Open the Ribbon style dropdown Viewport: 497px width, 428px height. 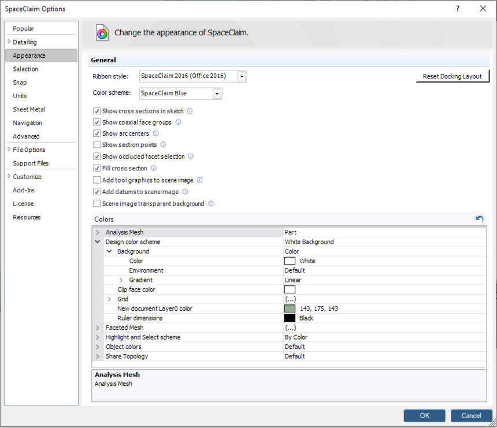tap(242, 76)
